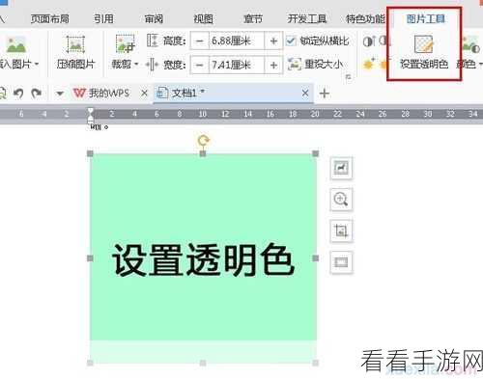Expand the Crop (裁剪) dropdown arrow
This screenshot has height=379, width=483.
[136, 65]
